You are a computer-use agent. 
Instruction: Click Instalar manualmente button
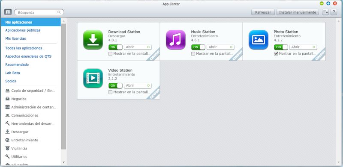(298, 12)
